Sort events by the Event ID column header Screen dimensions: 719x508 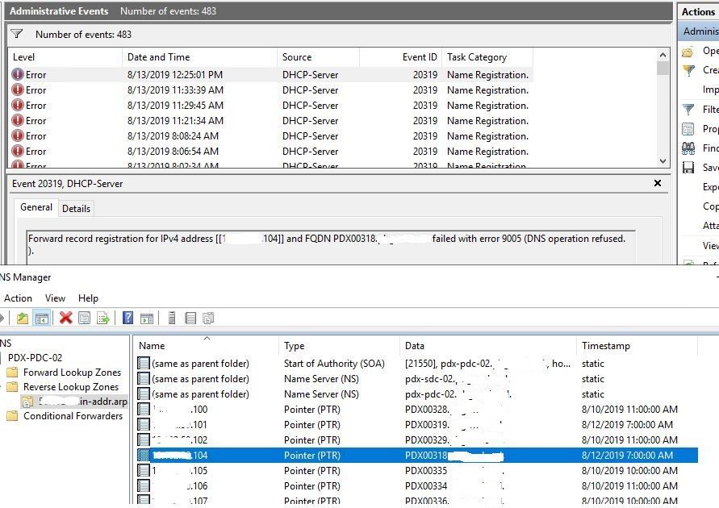coord(400,57)
